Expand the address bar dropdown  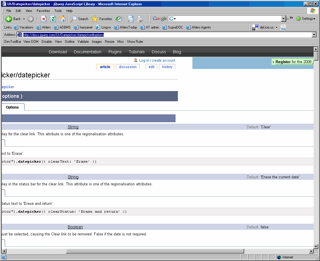pos(314,35)
